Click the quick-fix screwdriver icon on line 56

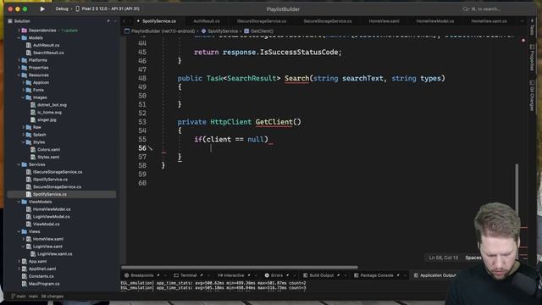[151, 148]
